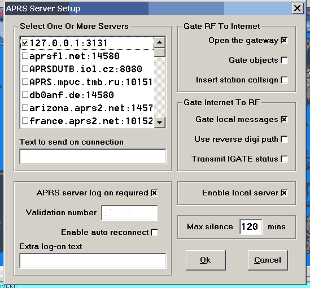Select the arizona.aprs2.net row text
The height and width of the screenshot is (288, 310).
[x=91, y=108]
